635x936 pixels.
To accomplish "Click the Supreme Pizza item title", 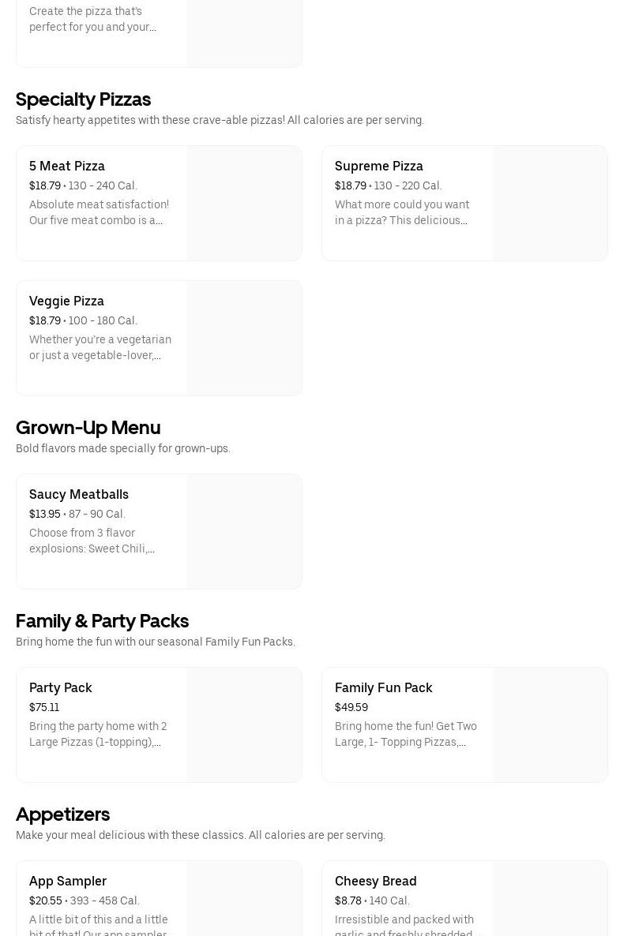I will 378,166.
